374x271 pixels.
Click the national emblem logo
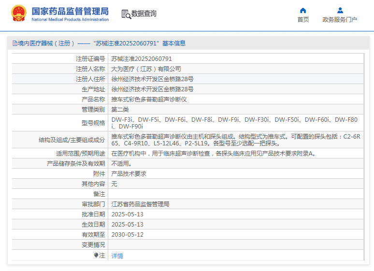click(19, 14)
